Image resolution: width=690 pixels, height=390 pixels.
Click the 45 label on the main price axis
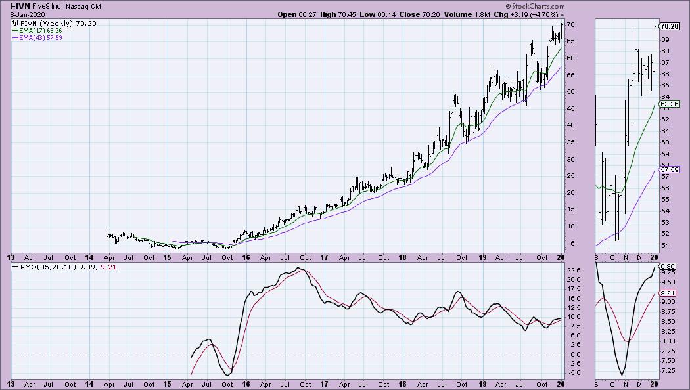click(x=570, y=108)
